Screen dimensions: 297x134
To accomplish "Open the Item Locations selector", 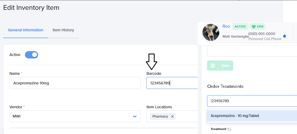I will (186, 116).
